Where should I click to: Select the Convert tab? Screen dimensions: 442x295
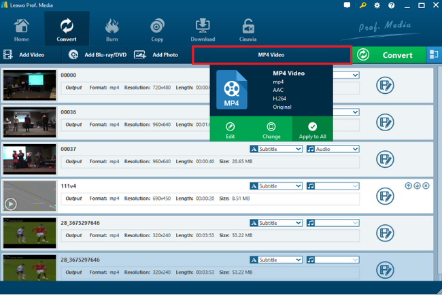click(x=67, y=29)
